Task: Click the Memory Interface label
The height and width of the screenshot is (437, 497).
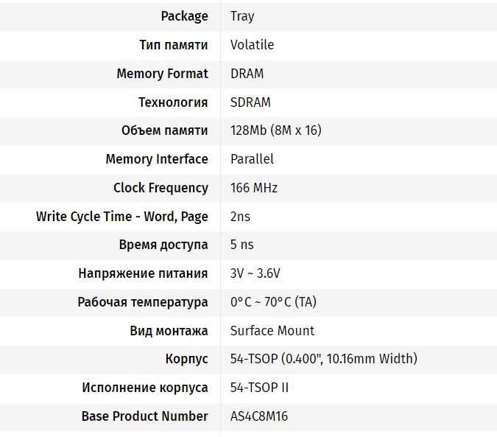Action: (156, 159)
